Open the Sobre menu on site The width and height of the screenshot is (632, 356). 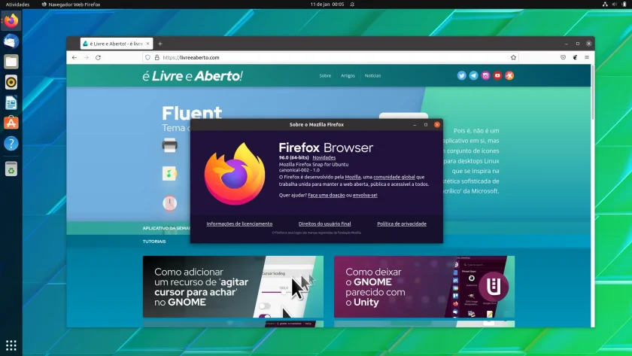click(x=325, y=76)
